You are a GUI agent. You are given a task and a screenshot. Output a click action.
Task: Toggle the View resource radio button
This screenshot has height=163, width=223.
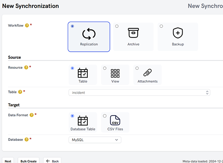click(105, 68)
